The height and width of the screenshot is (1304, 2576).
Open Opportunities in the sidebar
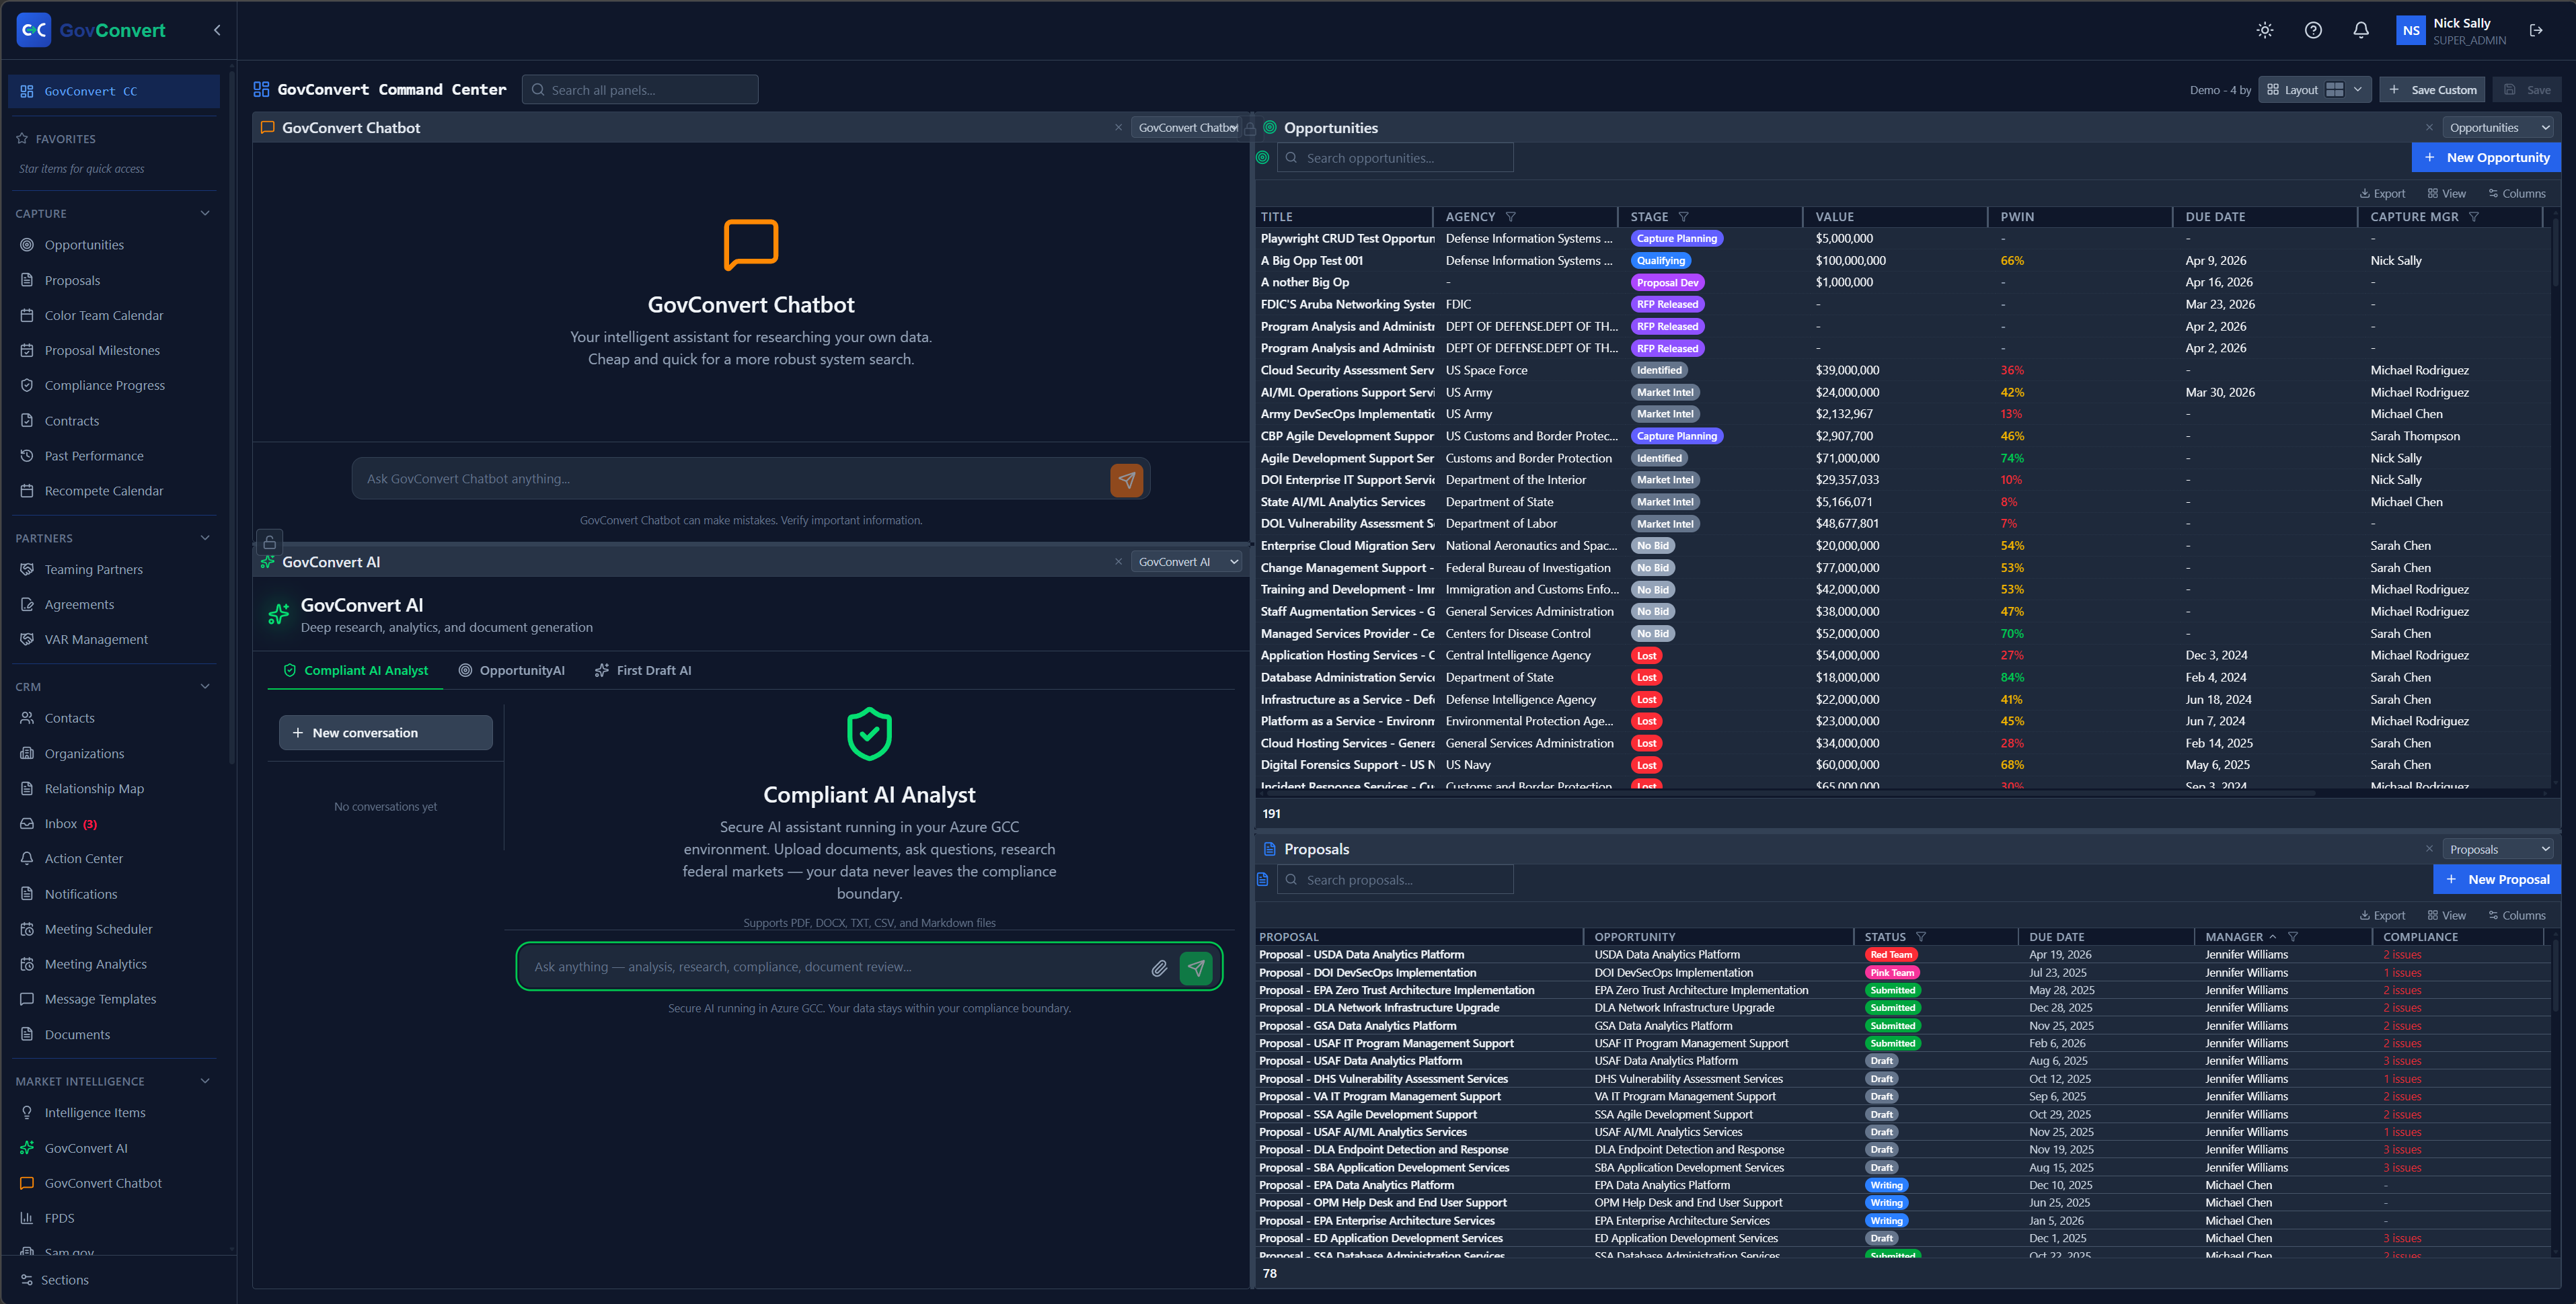click(84, 245)
